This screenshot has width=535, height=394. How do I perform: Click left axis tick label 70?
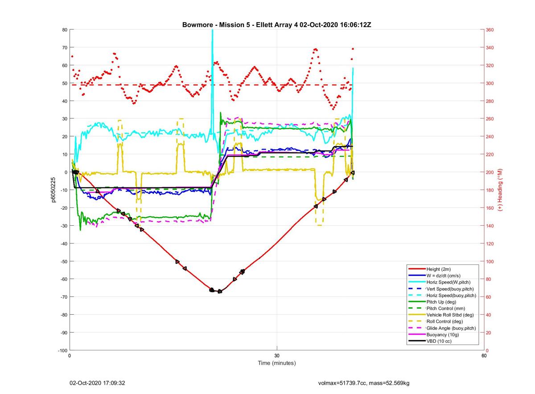(x=64, y=48)
